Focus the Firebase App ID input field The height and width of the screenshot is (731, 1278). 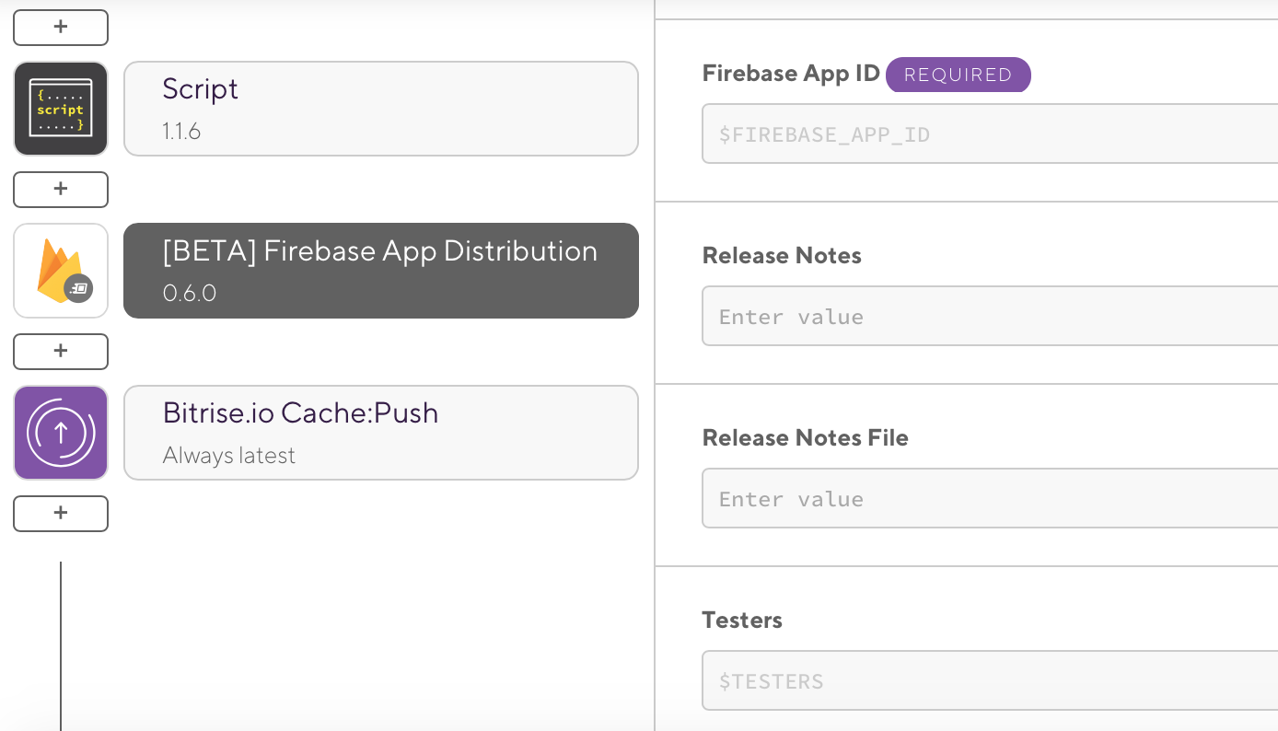[990, 134]
